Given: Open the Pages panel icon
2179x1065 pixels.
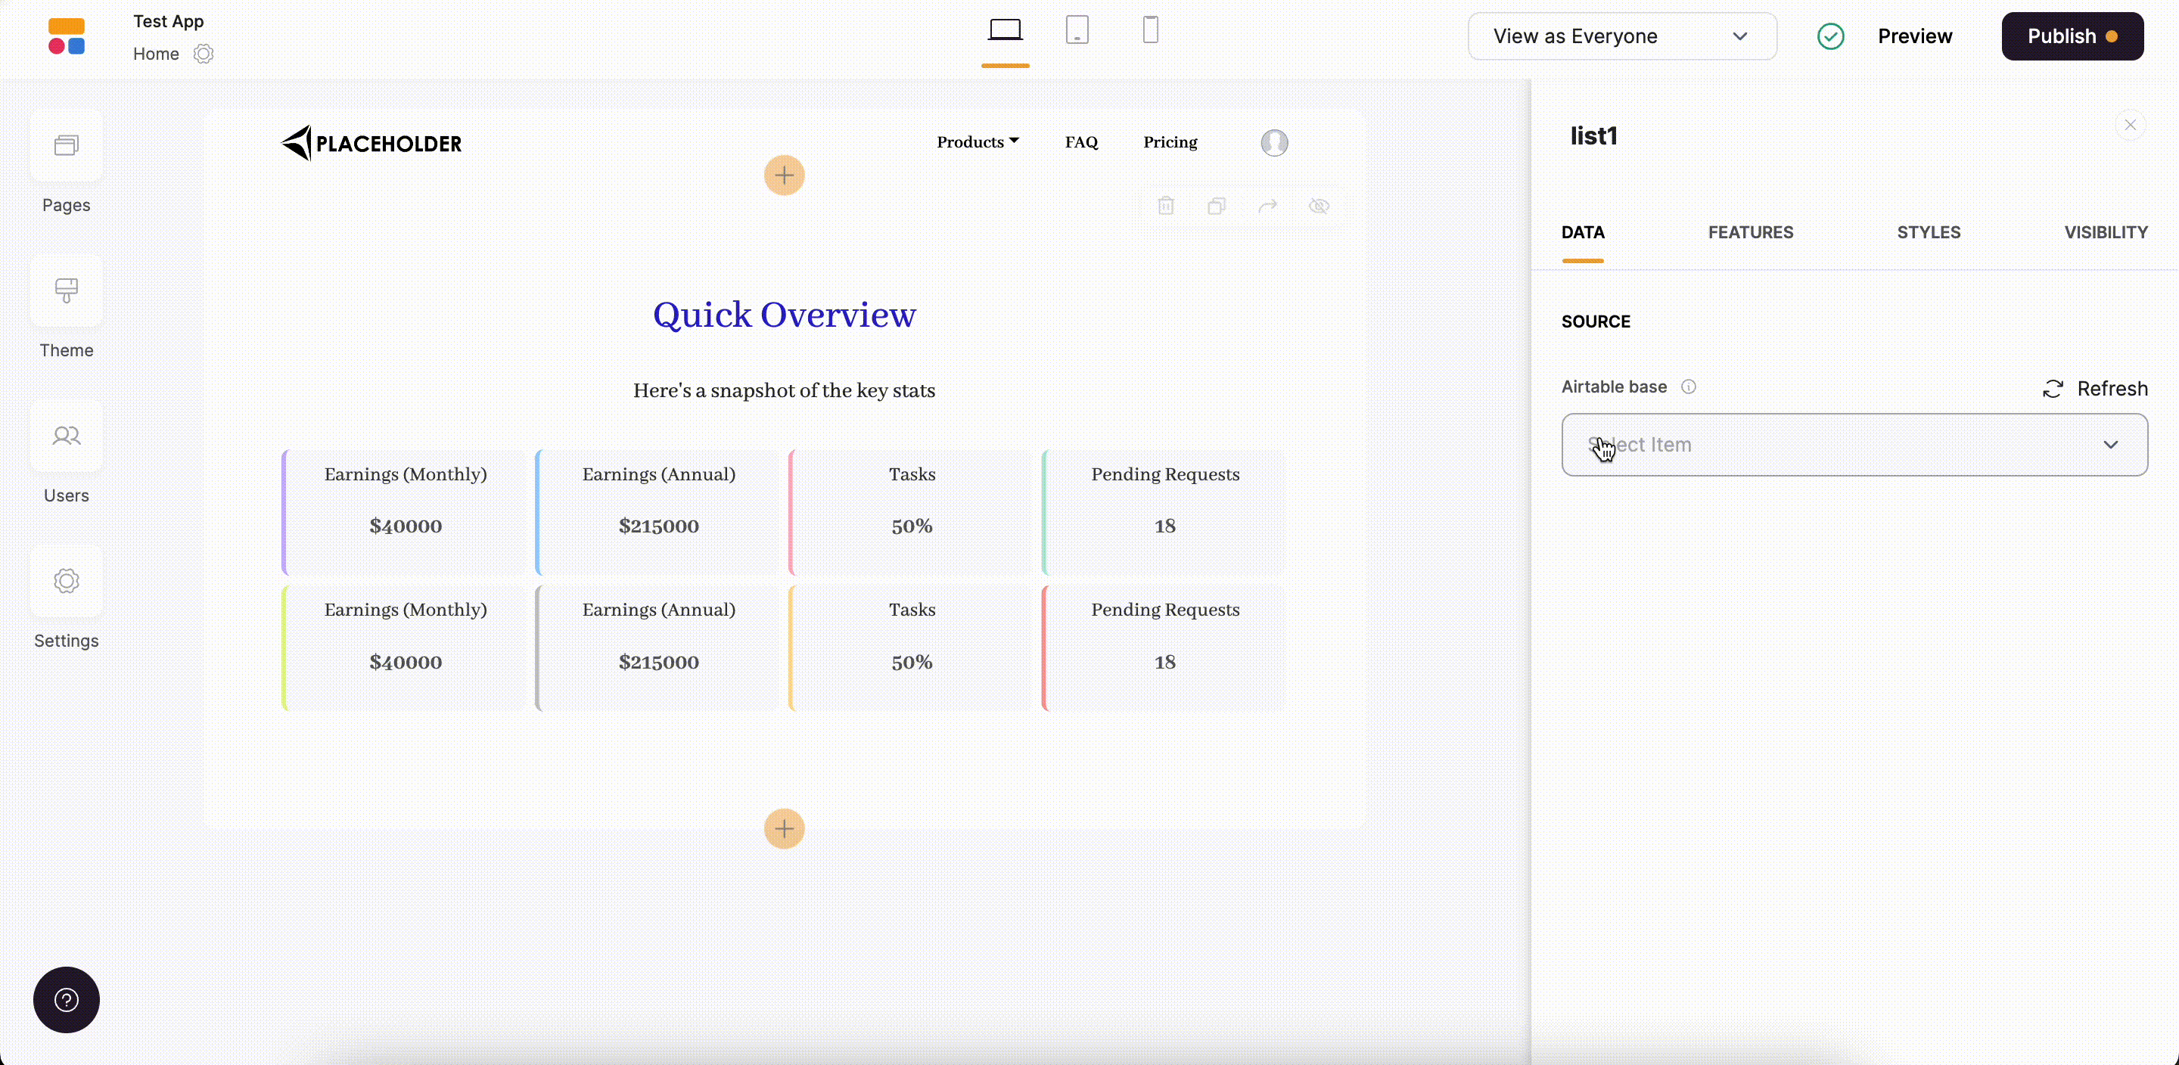Looking at the screenshot, I should pyautogui.click(x=66, y=145).
